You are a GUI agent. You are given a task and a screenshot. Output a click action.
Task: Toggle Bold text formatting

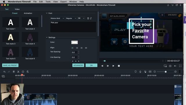pos(88,18)
